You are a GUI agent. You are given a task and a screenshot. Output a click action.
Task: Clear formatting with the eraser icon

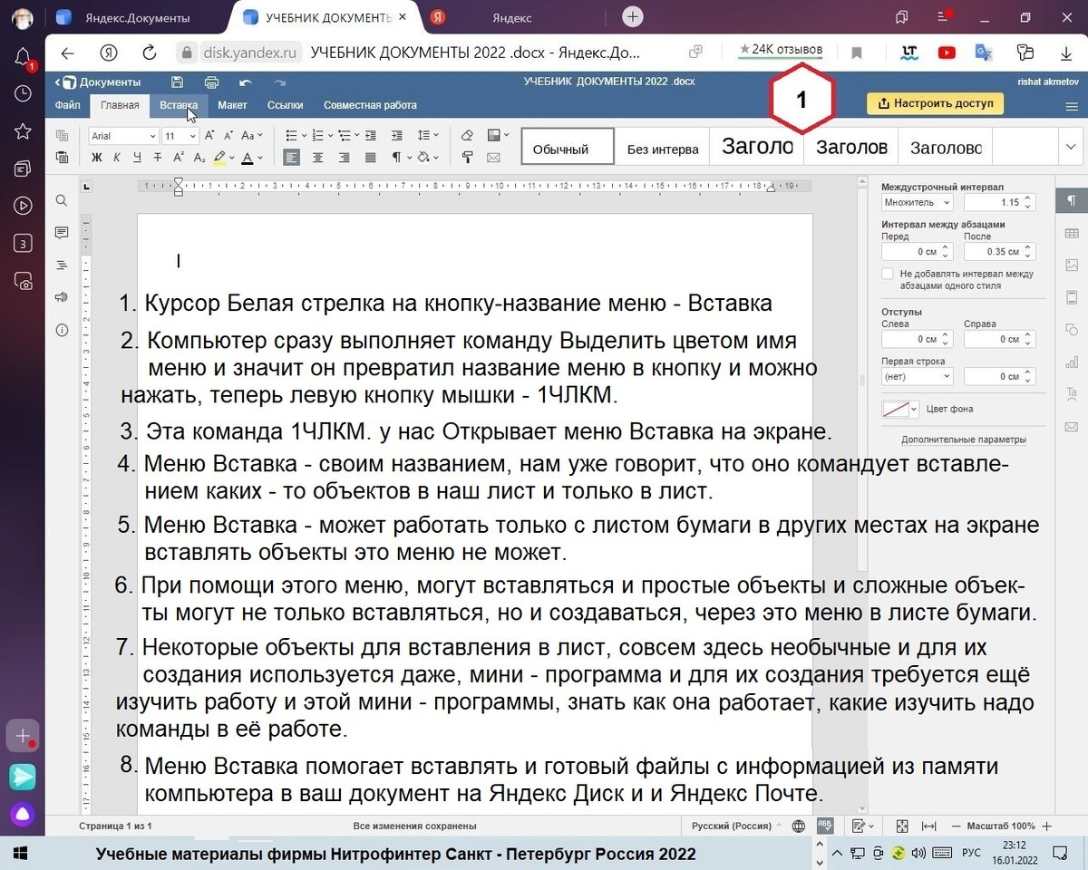[x=467, y=136]
